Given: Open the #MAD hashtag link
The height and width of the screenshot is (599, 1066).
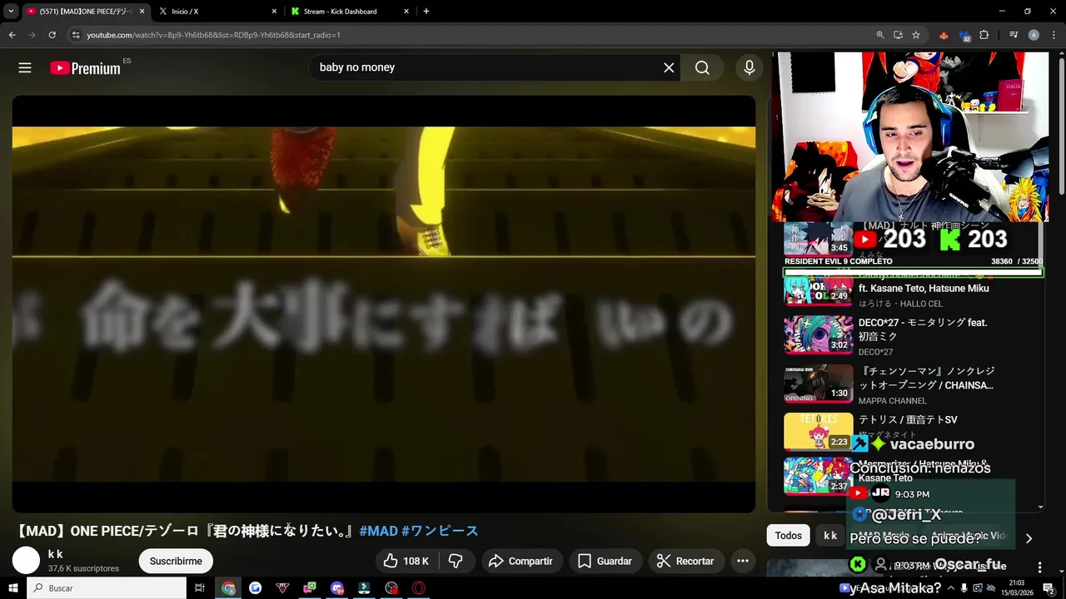Looking at the screenshot, I should (378, 531).
